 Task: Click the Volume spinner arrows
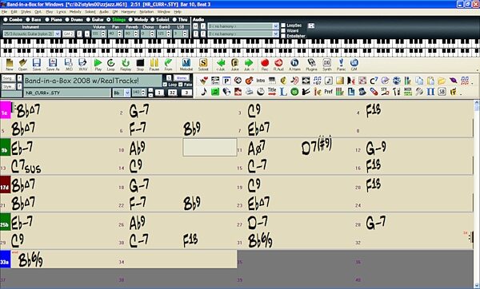click(103, 34)
